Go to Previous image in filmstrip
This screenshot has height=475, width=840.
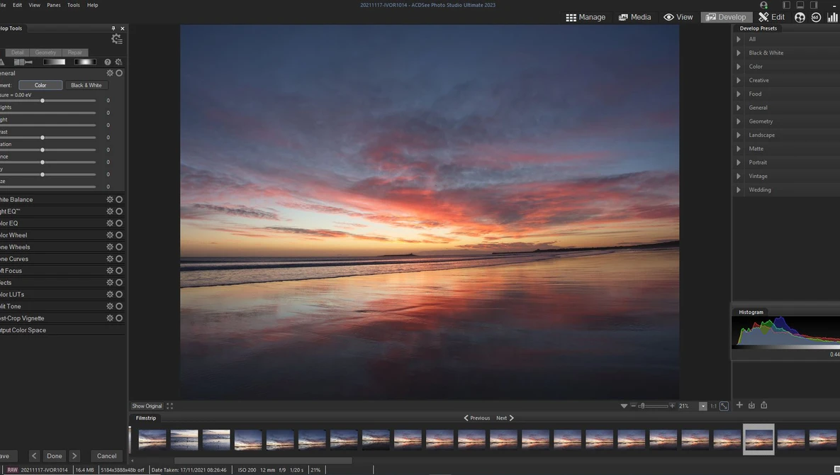coord(477,418)
